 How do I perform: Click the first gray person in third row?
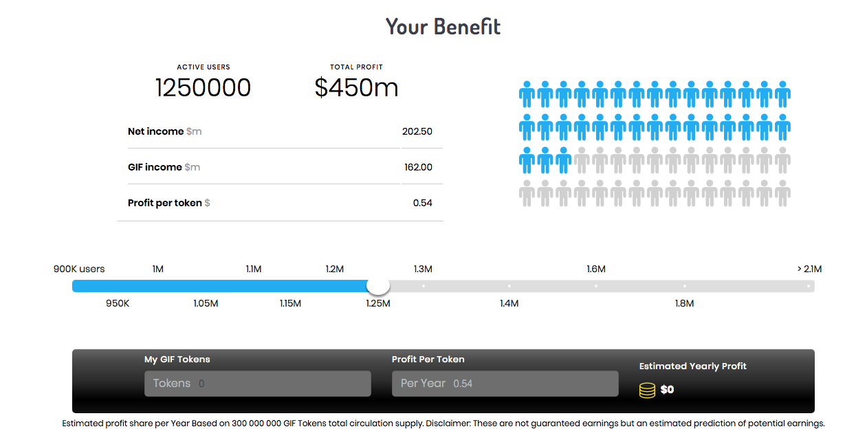pos(582,160)
